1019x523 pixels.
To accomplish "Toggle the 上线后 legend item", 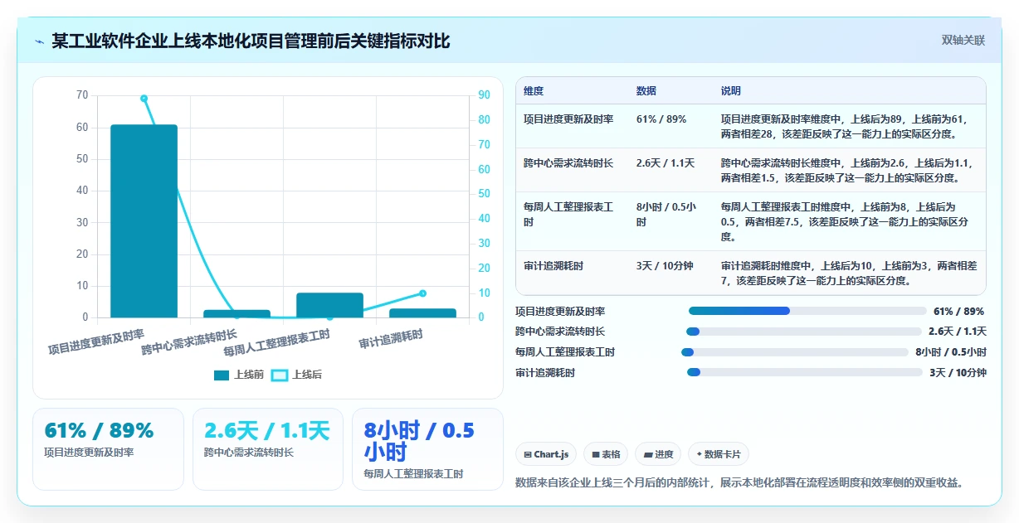I will point(297,375).
